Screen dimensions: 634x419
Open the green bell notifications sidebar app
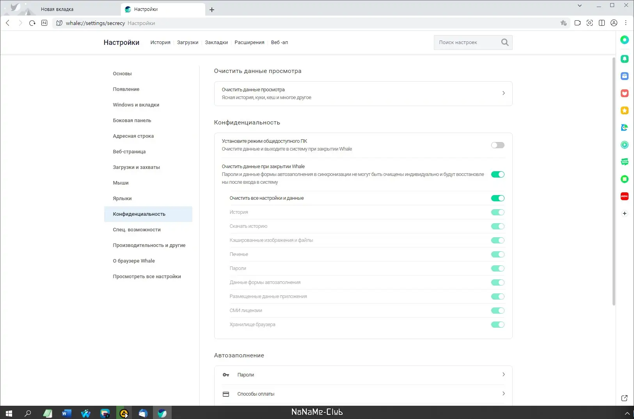[625, 59]
